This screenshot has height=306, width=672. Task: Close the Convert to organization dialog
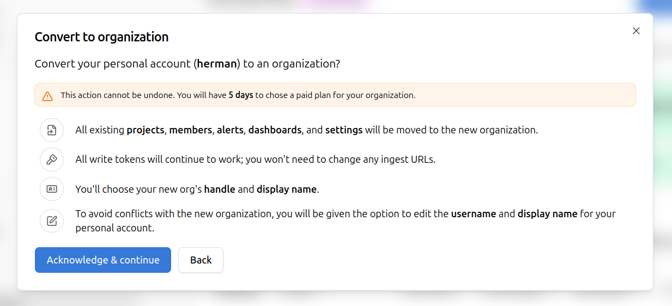[635, 31]
